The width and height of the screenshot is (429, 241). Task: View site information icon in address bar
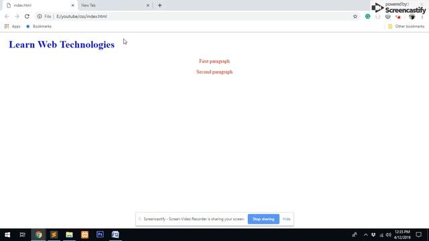point(40,16)
